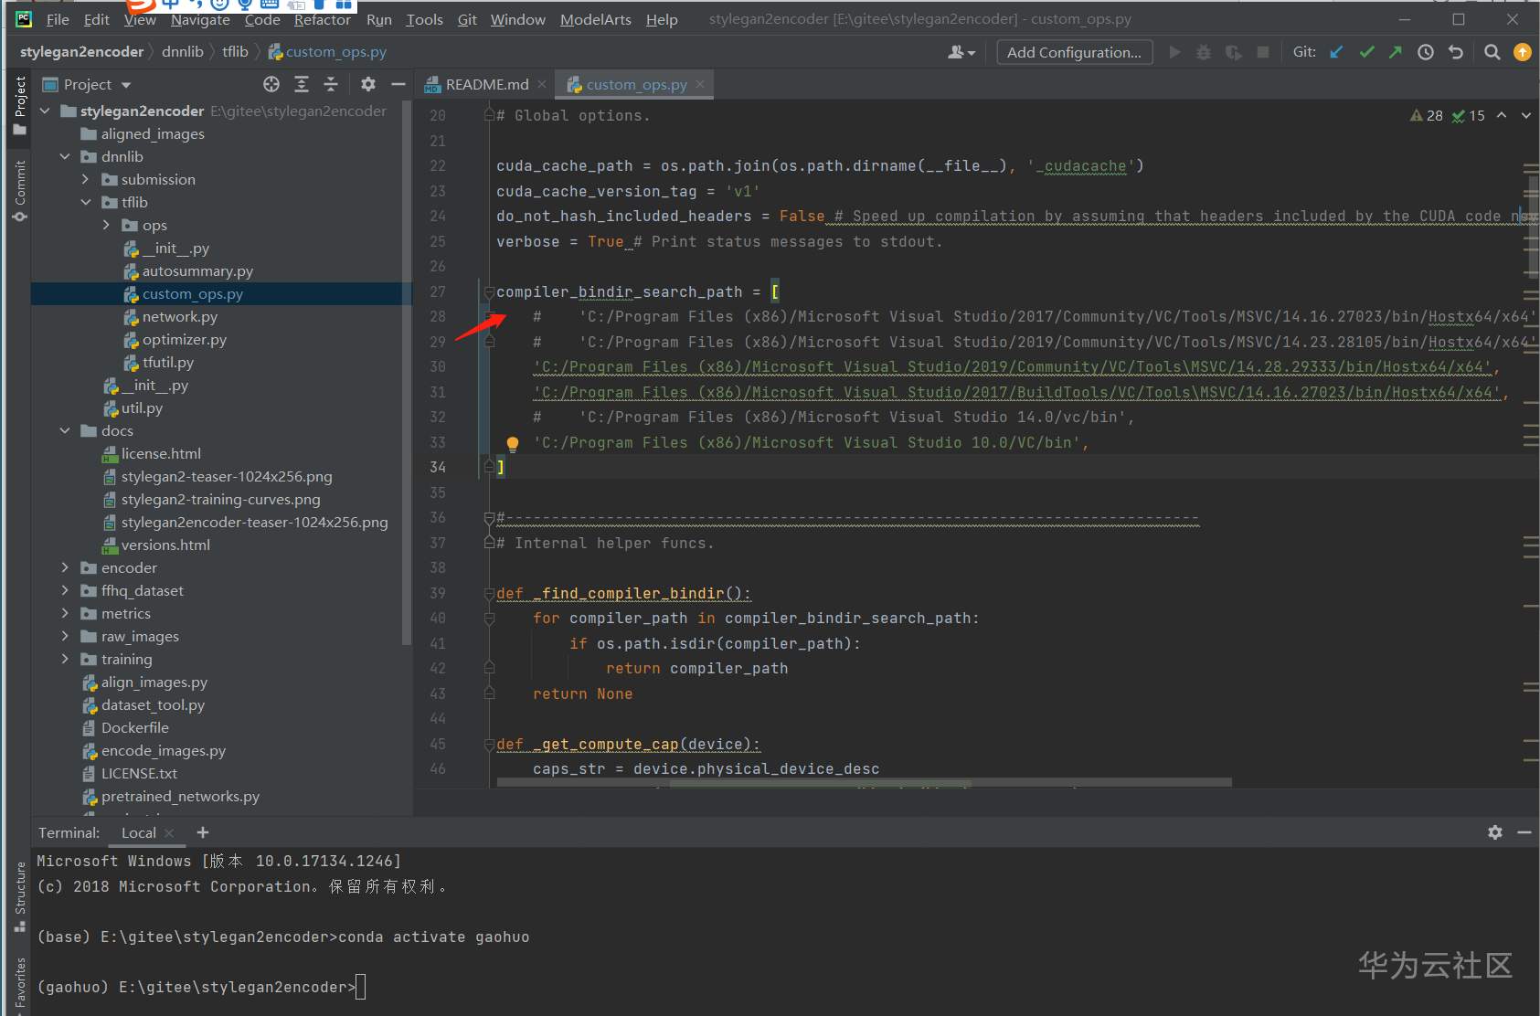The height and width of the screenshot is (1016, 1540).
Task: Open the Refactor menu
Action: 322,19
